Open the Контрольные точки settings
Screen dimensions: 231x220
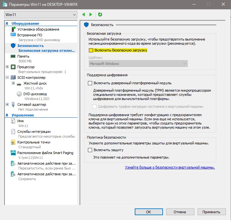tap(34, 142)
